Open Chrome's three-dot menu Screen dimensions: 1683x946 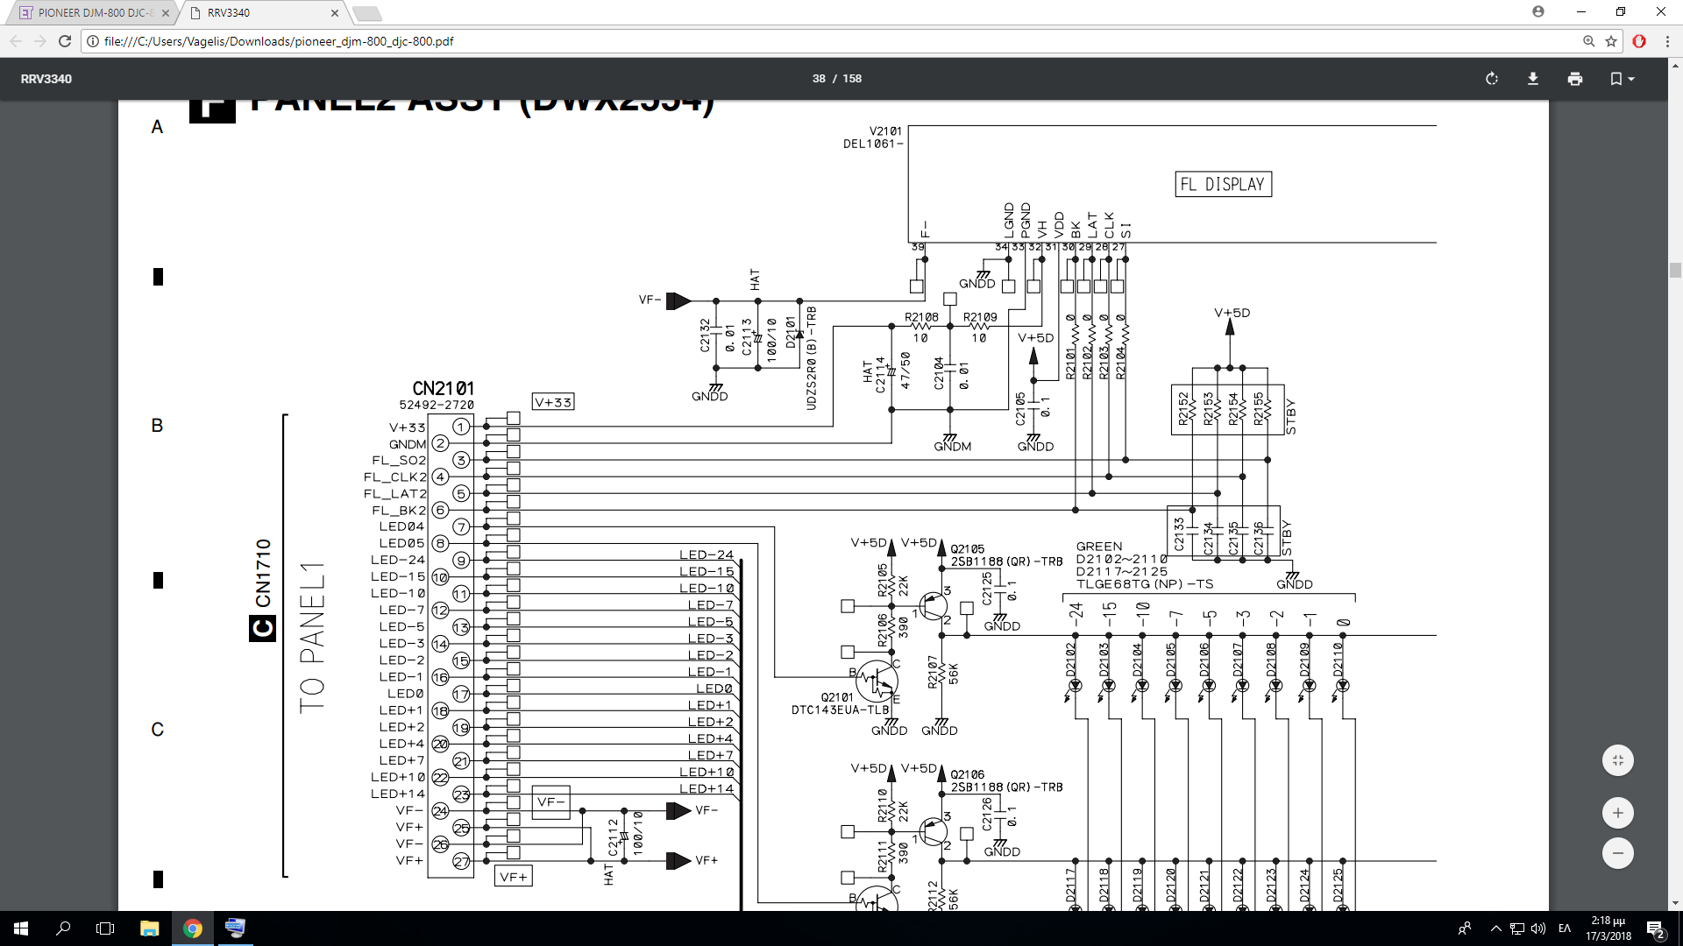(1667, 41)
